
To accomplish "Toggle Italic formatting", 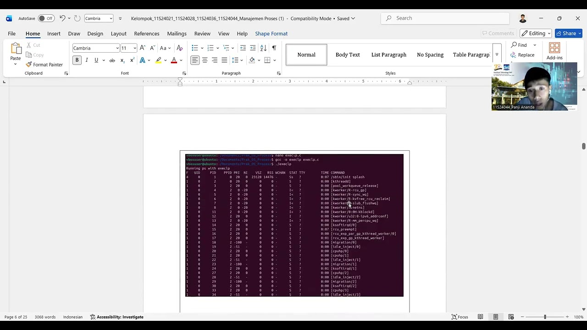I will [x=87, y=60].
